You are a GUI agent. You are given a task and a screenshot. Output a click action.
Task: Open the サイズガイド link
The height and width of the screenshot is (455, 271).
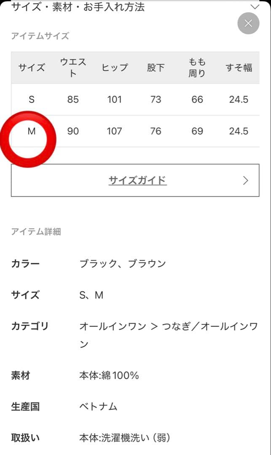point(137,181)
